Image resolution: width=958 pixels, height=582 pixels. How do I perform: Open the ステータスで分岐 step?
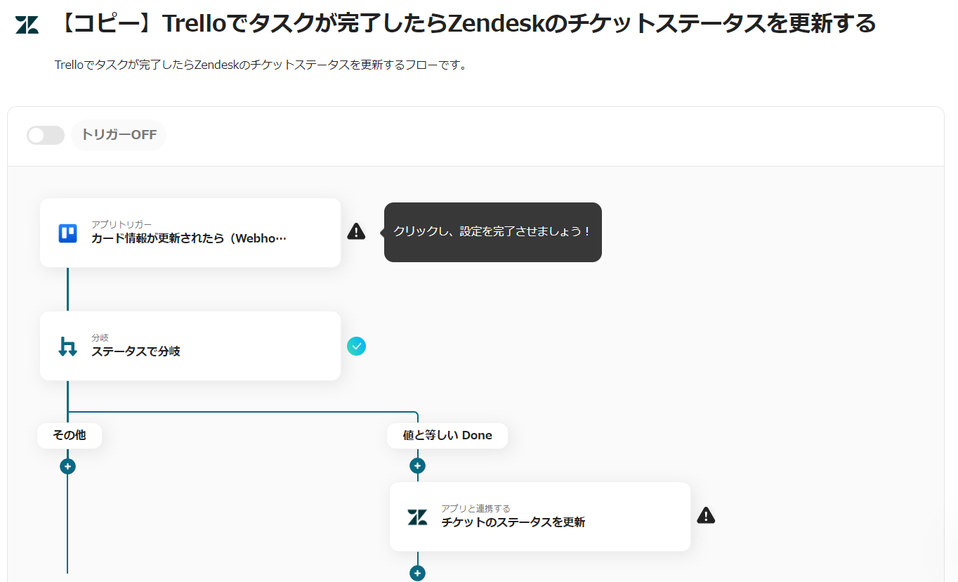pos(190,346)
